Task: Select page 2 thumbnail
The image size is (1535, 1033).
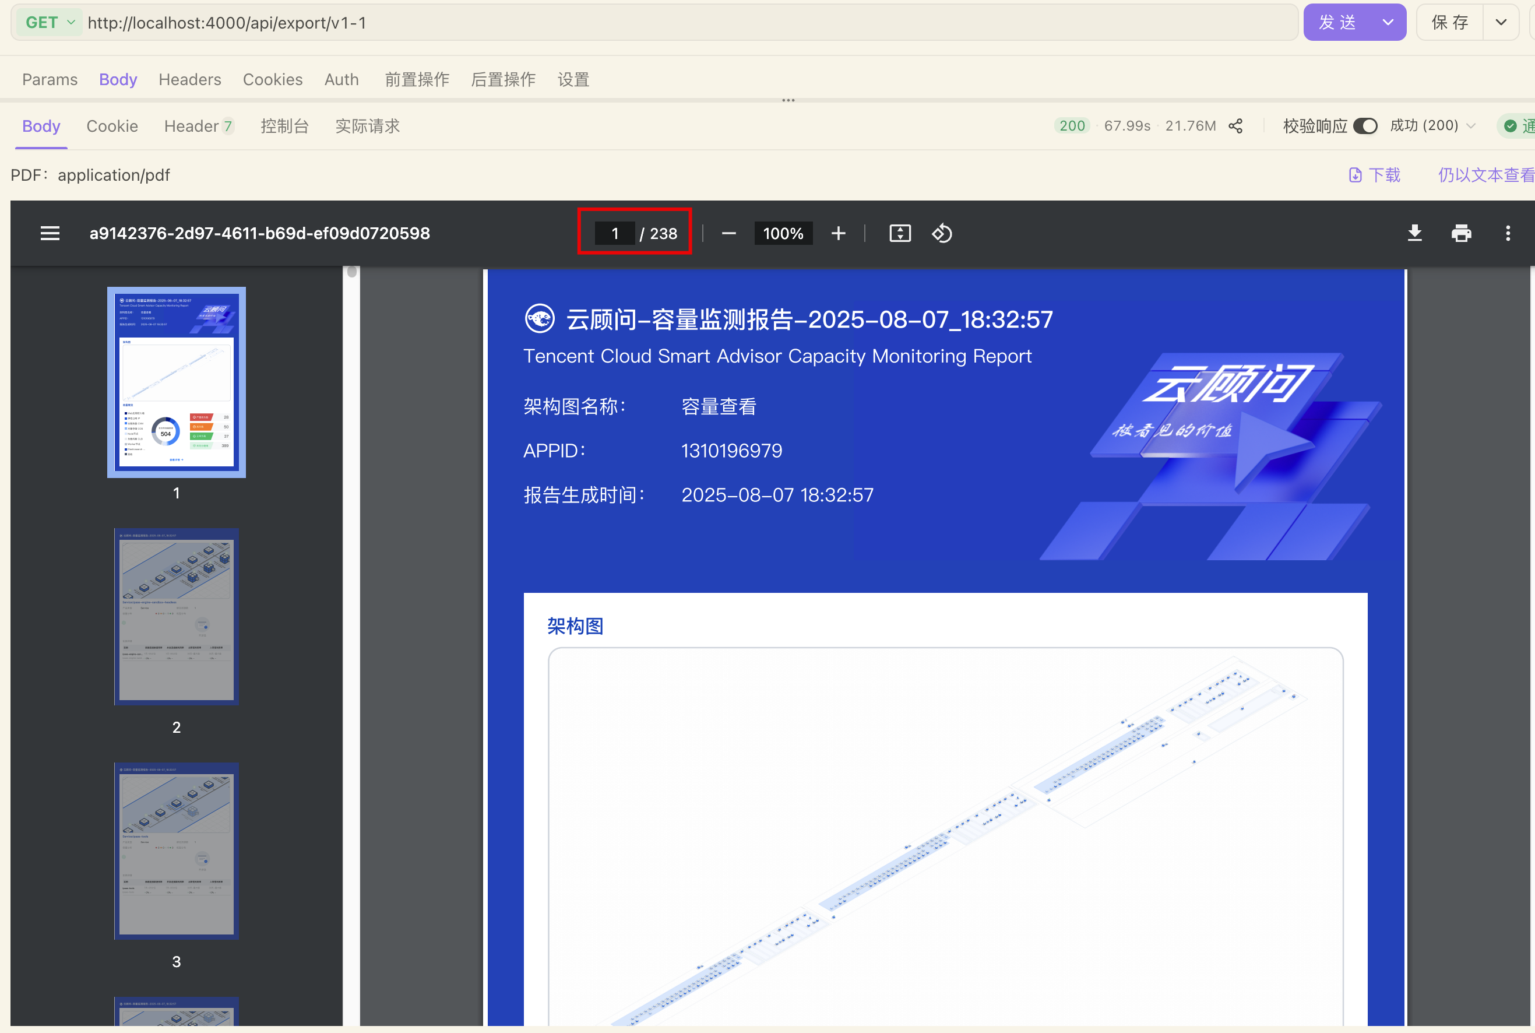Action: click(x=177, y=617)
